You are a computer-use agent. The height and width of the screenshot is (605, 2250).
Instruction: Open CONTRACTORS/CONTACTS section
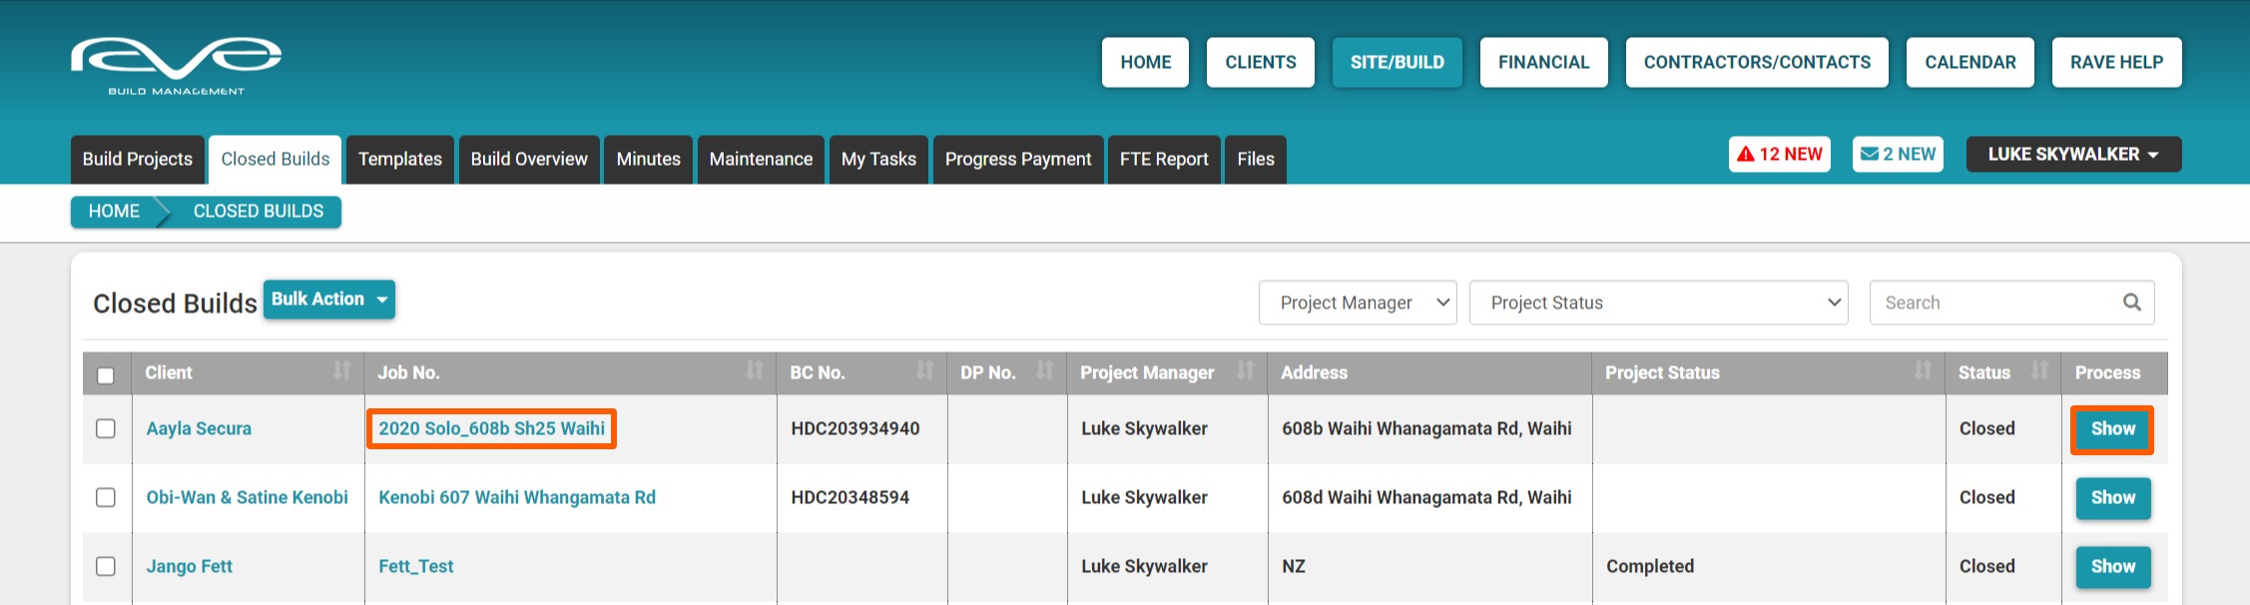pos(1757,62)
